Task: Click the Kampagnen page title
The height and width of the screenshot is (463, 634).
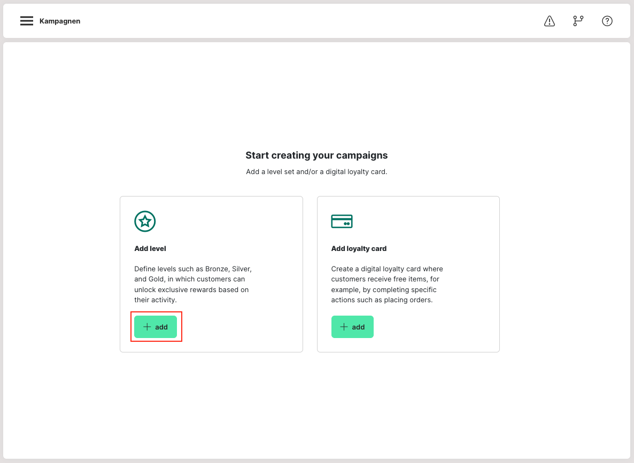Action: click(x=60, y=21)
